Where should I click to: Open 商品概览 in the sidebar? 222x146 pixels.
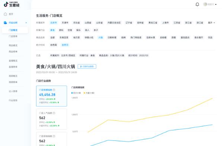tap(13, 46)
